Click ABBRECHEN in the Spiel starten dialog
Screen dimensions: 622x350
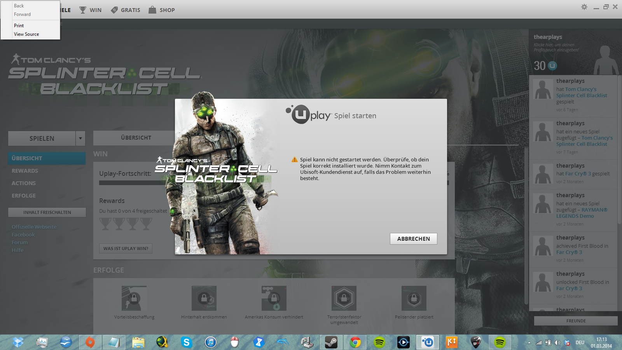[414, 239]
